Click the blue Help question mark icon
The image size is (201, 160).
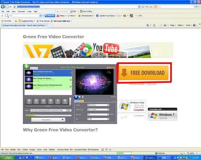[x=194, y=25]
